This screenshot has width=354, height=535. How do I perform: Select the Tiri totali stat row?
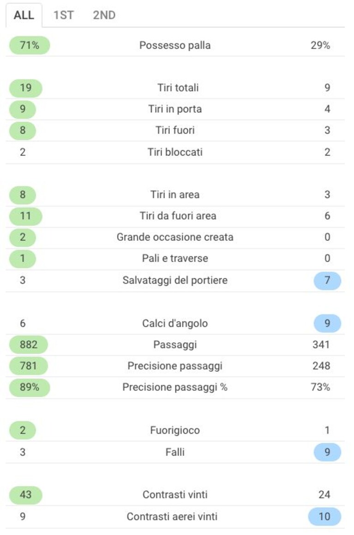point(175,88)
